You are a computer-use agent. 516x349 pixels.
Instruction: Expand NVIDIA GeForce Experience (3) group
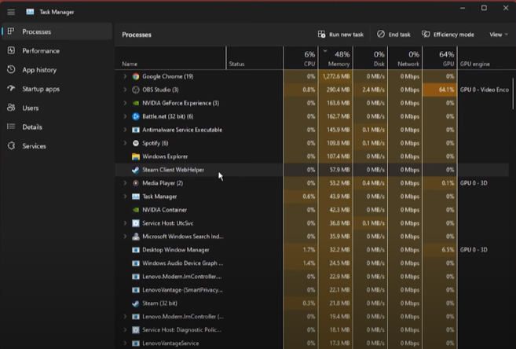point(125,103)
